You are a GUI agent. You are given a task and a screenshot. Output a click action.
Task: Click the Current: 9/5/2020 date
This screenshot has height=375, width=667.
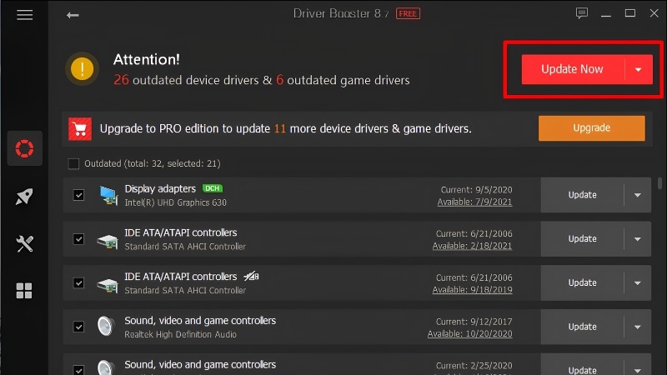pyautogui.click(x=476, y=190)
